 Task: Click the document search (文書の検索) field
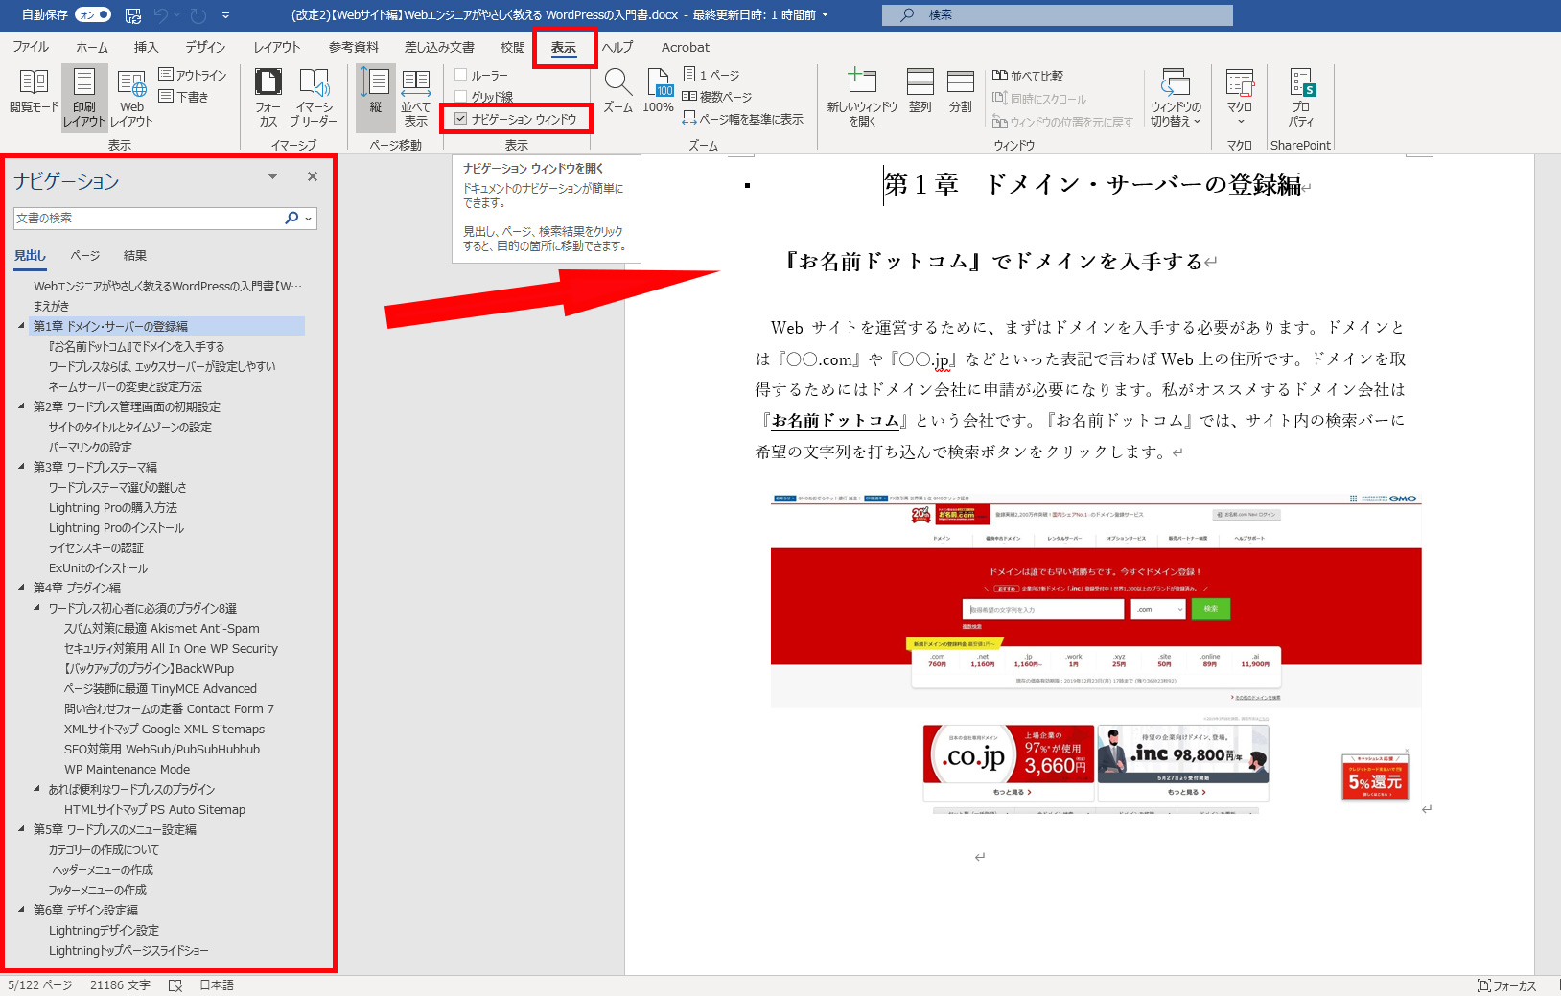[x=149, y=219]
